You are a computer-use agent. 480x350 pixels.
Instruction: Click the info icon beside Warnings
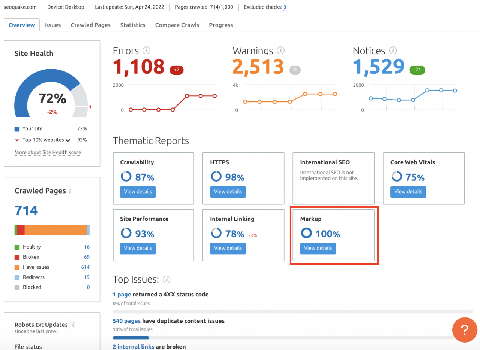click(x=280, y=51)
